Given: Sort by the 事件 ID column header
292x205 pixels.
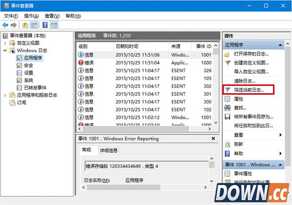Looking at the screenshot, I should click(x=202, y=46).
